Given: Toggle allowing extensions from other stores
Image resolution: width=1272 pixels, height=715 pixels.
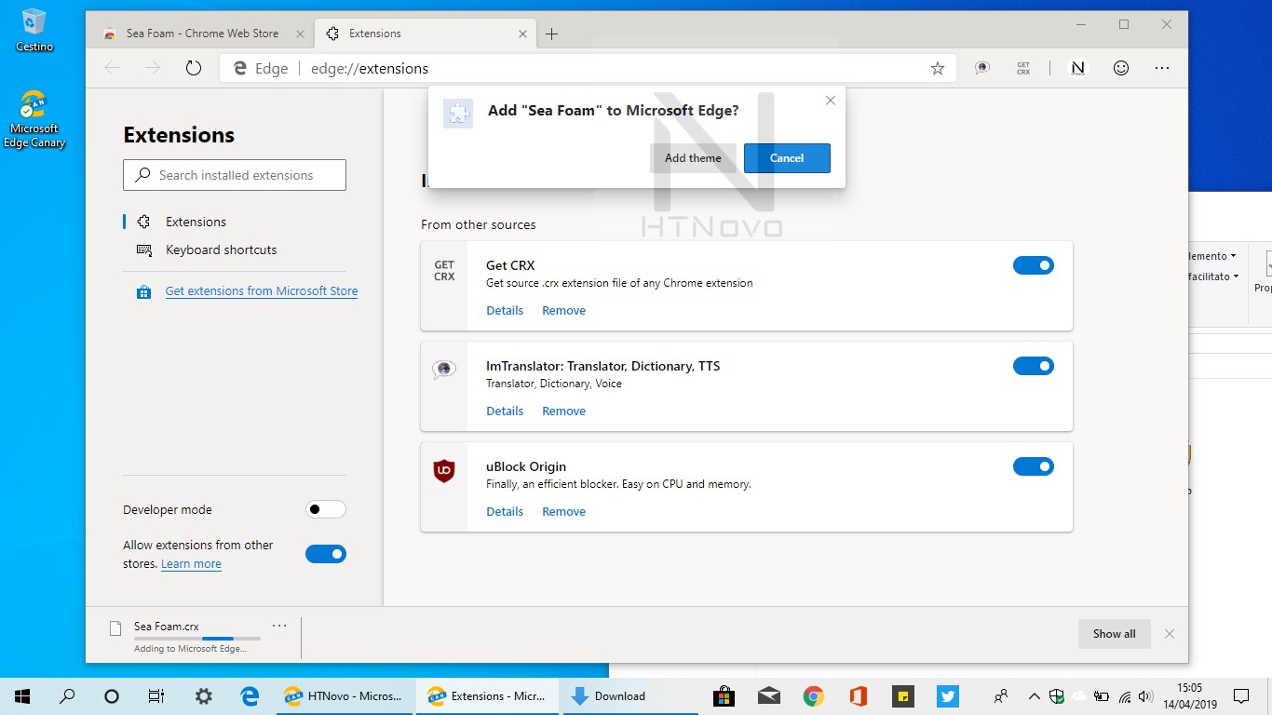Looking at the screenshot, I should (x=325, y=553).
